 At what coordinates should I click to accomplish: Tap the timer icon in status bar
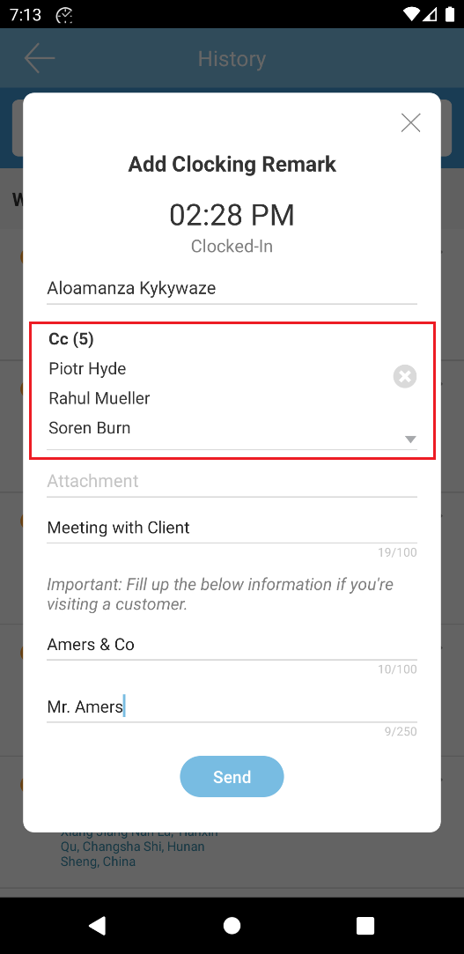tap(64, 15)
